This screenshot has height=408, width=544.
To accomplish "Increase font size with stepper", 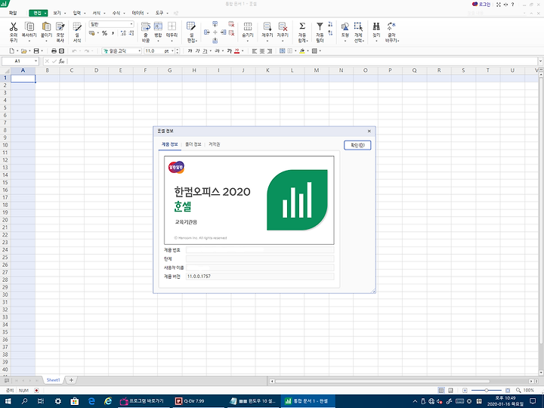I will tap(178, 49).
